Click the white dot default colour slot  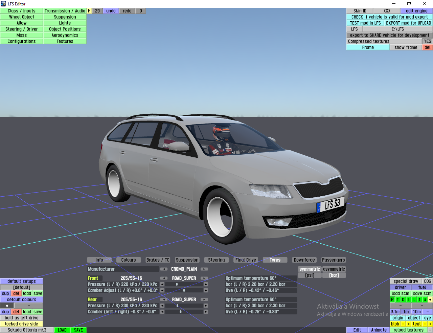click(x=7, y=306)
